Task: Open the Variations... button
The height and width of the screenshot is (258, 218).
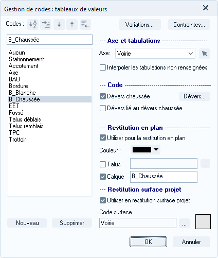Action: coord(140,25)
